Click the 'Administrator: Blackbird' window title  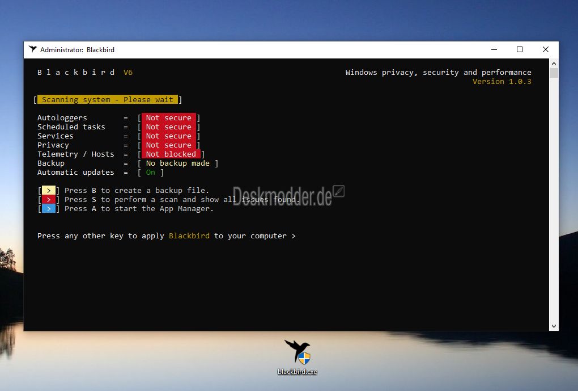(x=77, y=49)
